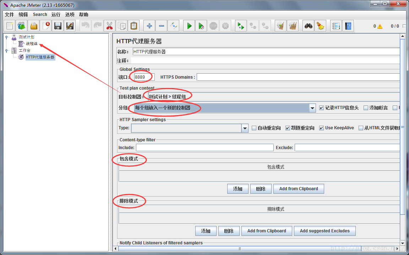409x255 pixels.
Task: Click the 注释 comment input field
Action: point(265,61)
